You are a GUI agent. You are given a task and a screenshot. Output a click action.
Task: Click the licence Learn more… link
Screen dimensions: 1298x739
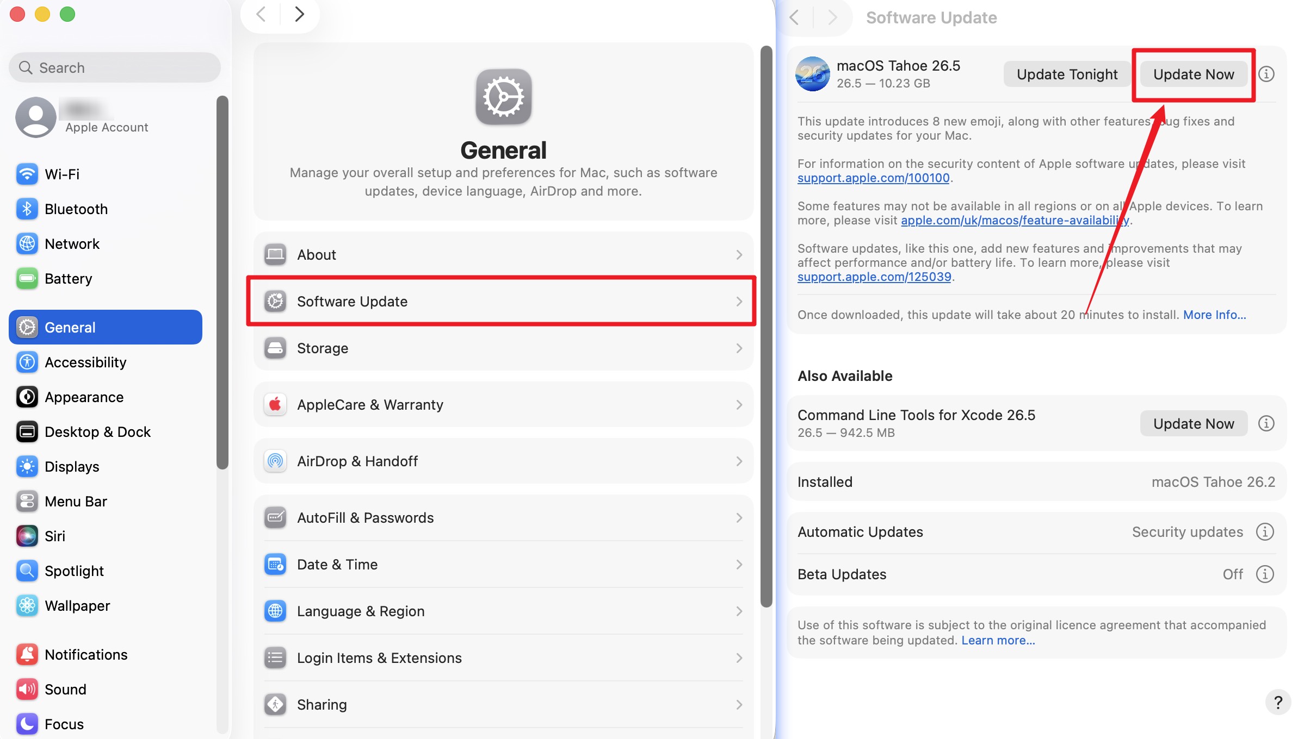click(x=998, y=640)
